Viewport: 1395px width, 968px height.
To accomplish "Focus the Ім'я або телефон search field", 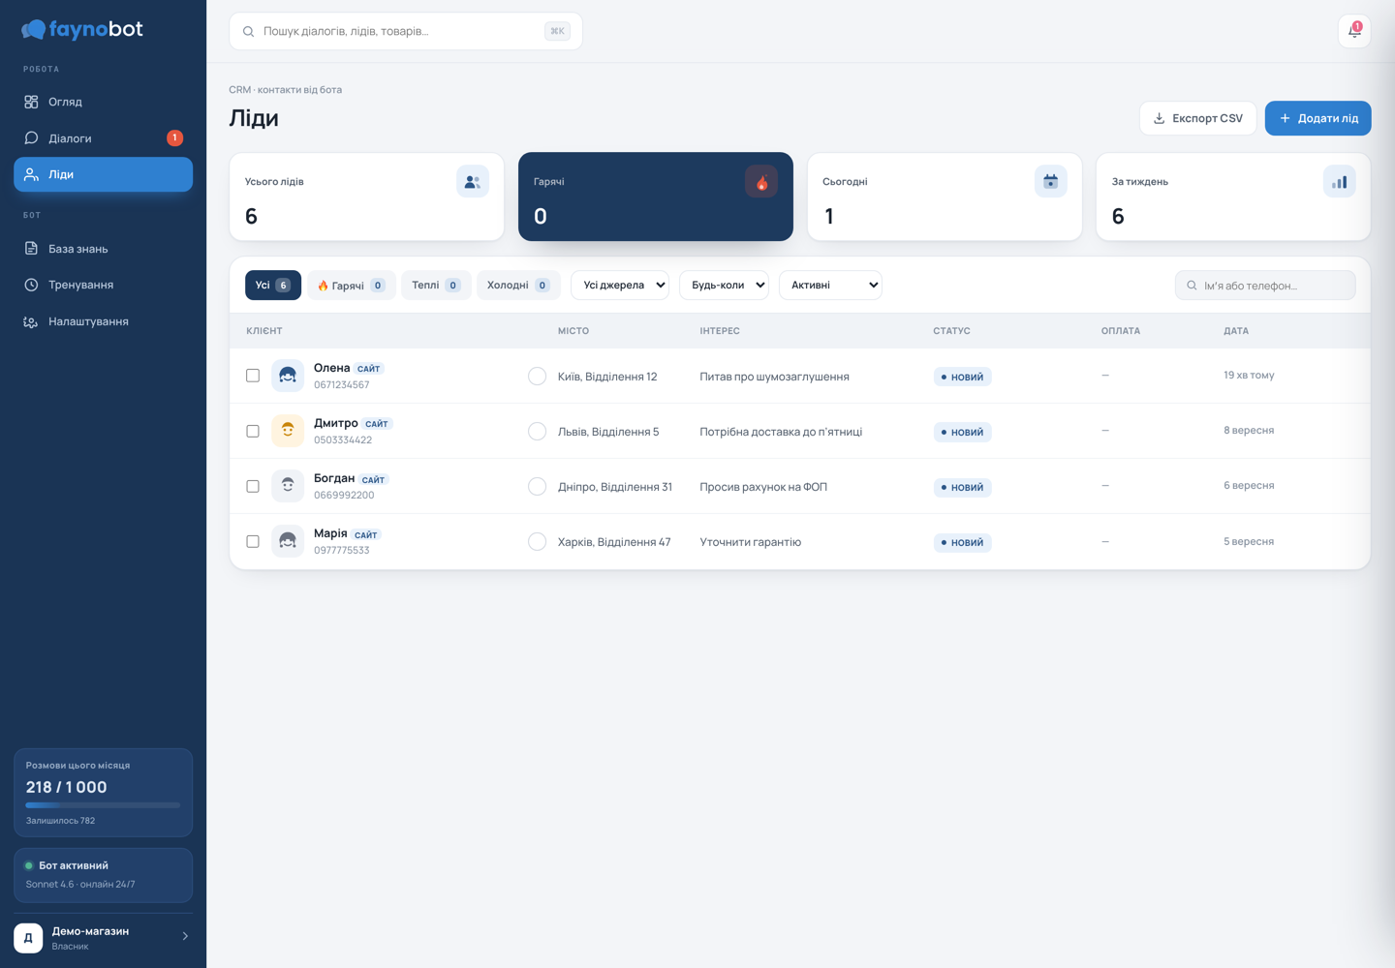I will [1265, 286].
